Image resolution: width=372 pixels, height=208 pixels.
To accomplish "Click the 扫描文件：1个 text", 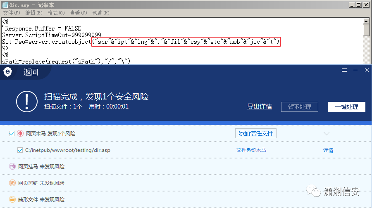I will [63, 106].
